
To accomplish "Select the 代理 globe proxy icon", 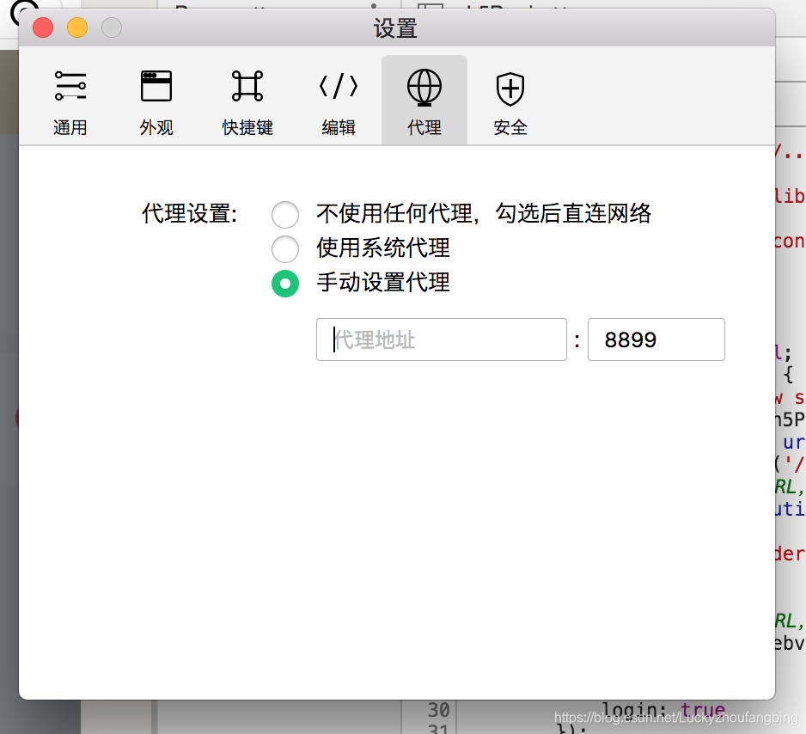I will [x=424, y=88].
